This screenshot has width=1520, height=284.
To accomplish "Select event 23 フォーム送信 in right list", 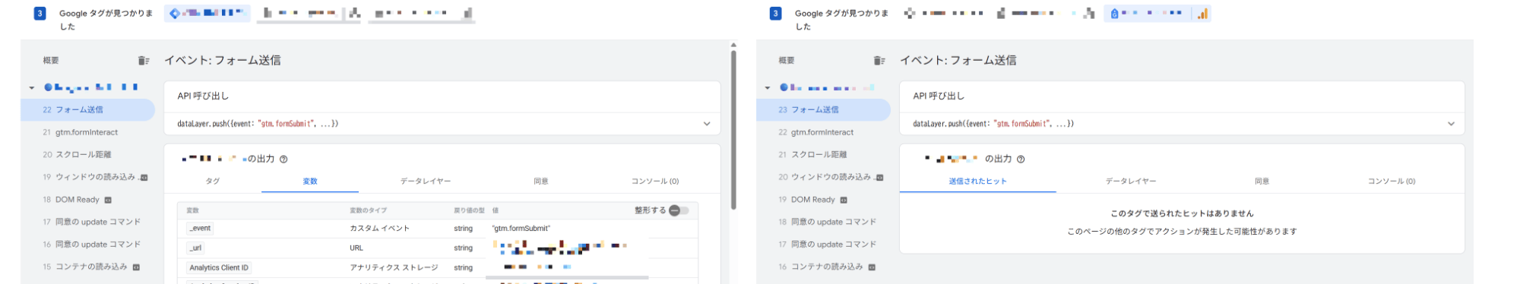I will click(x=823, y=110).
